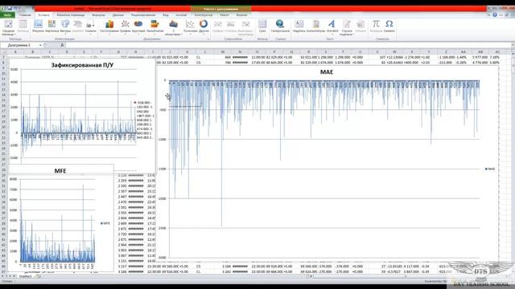This screenshot has width=515, height=289.
Task: Choose the Линейчатая bar chart type
Action: (154, 26)
